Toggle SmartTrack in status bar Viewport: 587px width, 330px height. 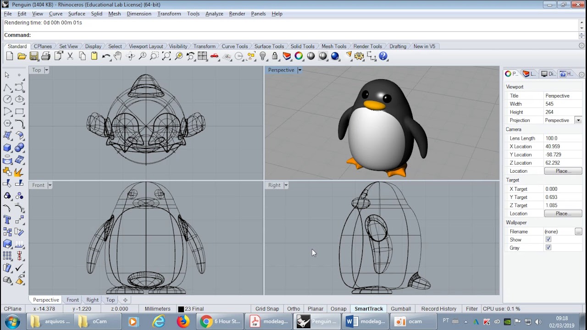pyautogui.click(x=369, y=309)
